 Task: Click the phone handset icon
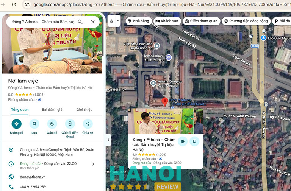click(x=11, y=187)
